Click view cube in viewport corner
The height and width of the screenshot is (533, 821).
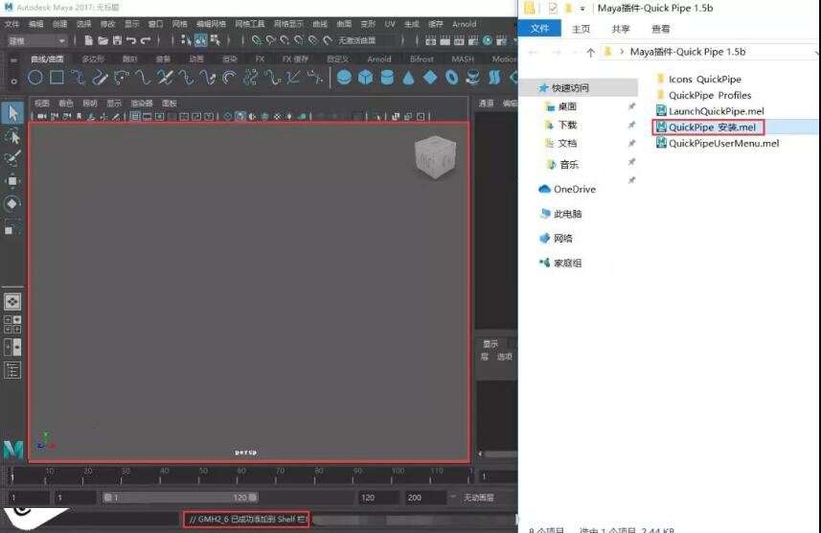click(435, 156)
